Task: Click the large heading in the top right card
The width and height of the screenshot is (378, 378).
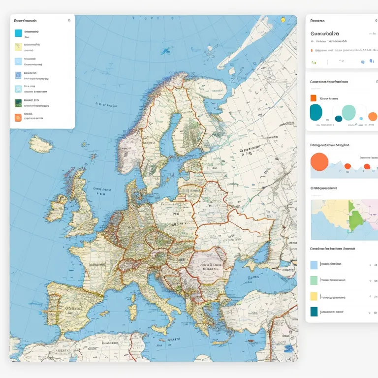Action: (x=324, y=33)
